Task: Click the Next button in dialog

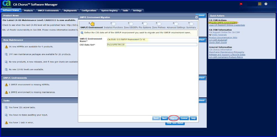Action: 164,118
